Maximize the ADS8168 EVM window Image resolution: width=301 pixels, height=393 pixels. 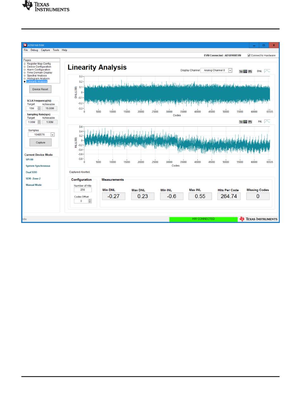coord(264,45)
